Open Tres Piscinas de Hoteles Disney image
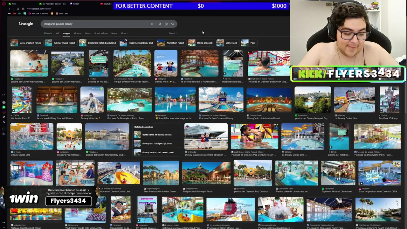This screenshot has height=229, width=407. pos(161,174)
